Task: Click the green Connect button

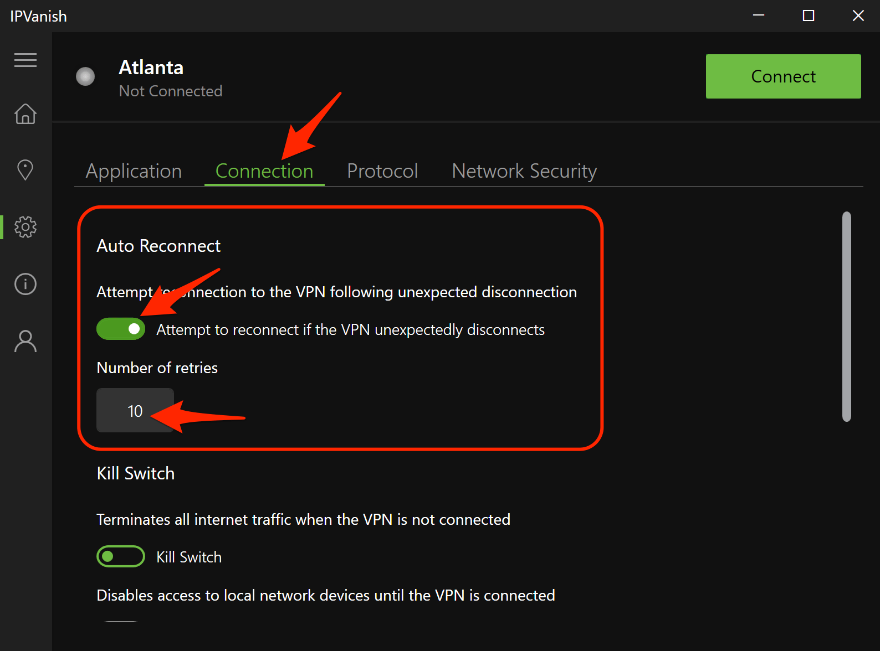Action: 783,76
